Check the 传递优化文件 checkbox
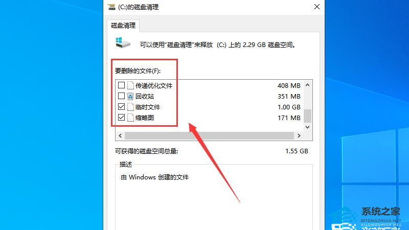Viewport: 409px width, 230px height. (121, 85)
